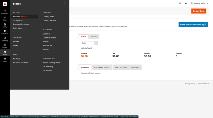This screenshot has width=213, height=118.
Task: Open Configuration under Settings
Action: point(18,20)
